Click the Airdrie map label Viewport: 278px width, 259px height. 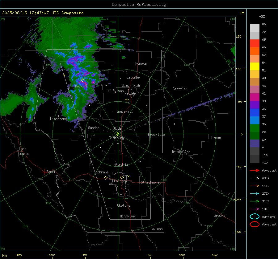[x=122, y=164]
